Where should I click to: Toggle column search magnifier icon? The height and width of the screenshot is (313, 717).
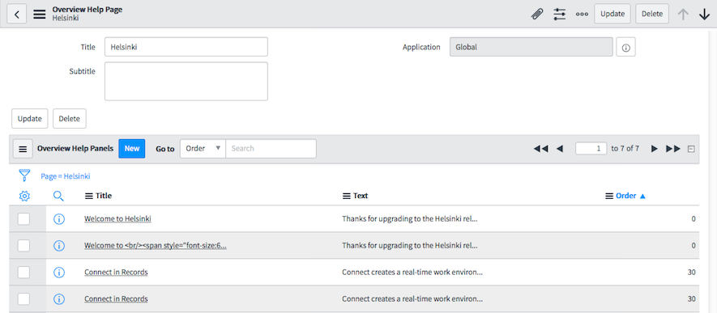pos(58,196)
